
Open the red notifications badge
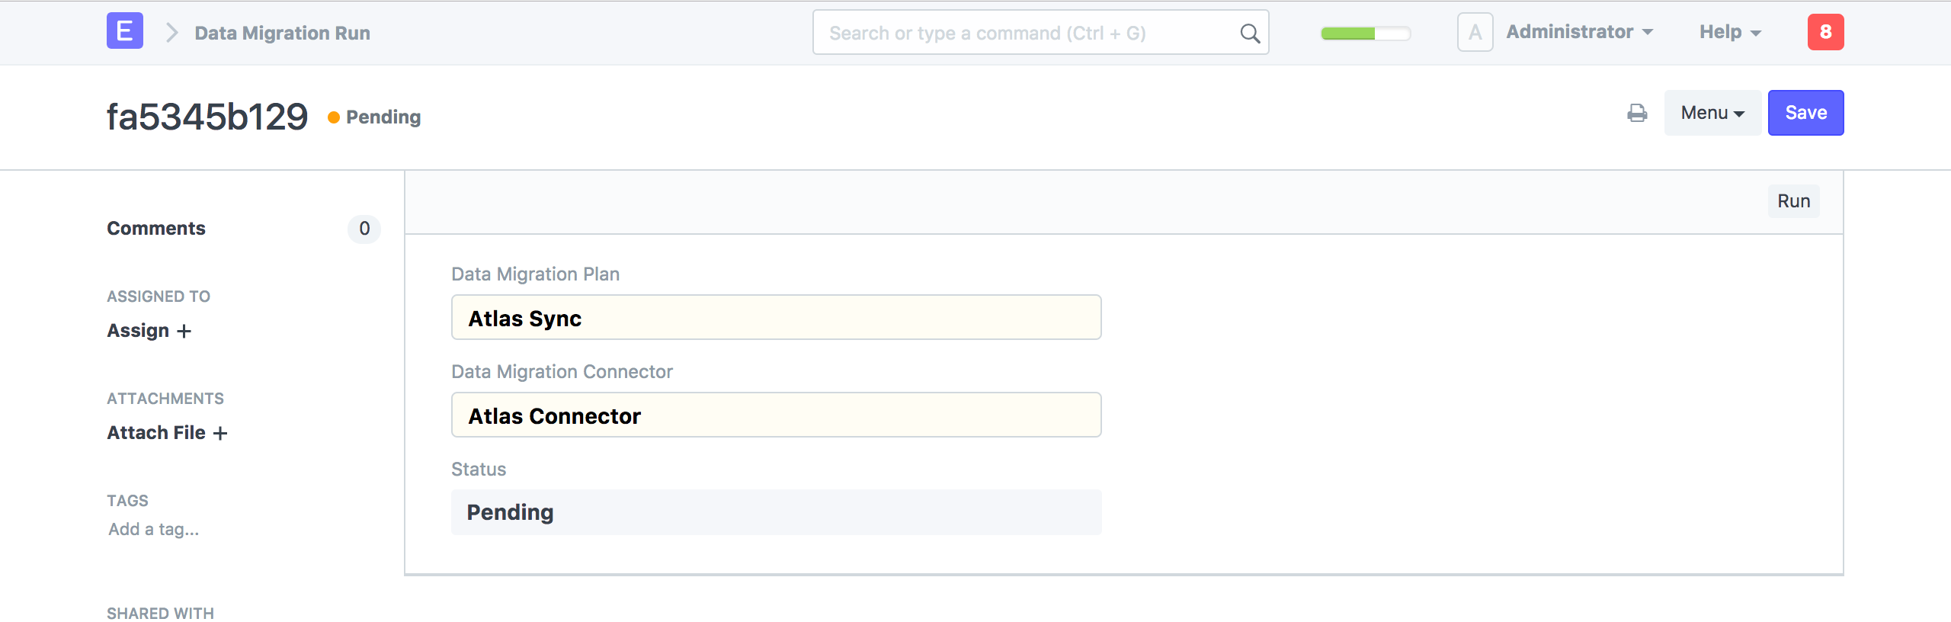(1825, 32)
